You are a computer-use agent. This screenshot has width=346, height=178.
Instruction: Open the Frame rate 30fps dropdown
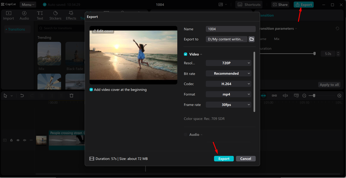(x=228, y=105)
